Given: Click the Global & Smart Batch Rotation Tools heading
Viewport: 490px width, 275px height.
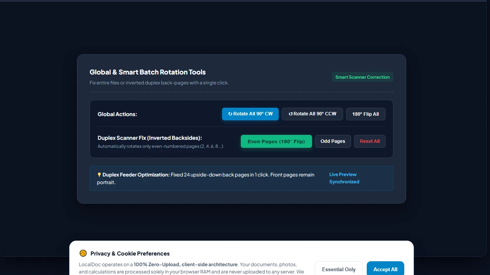Looking at the screenshot, I should pos(148,72).
